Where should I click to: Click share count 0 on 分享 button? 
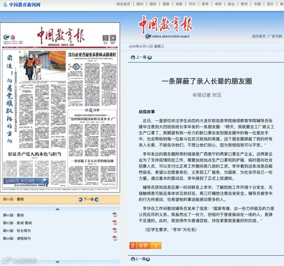(x=156, y=246)
